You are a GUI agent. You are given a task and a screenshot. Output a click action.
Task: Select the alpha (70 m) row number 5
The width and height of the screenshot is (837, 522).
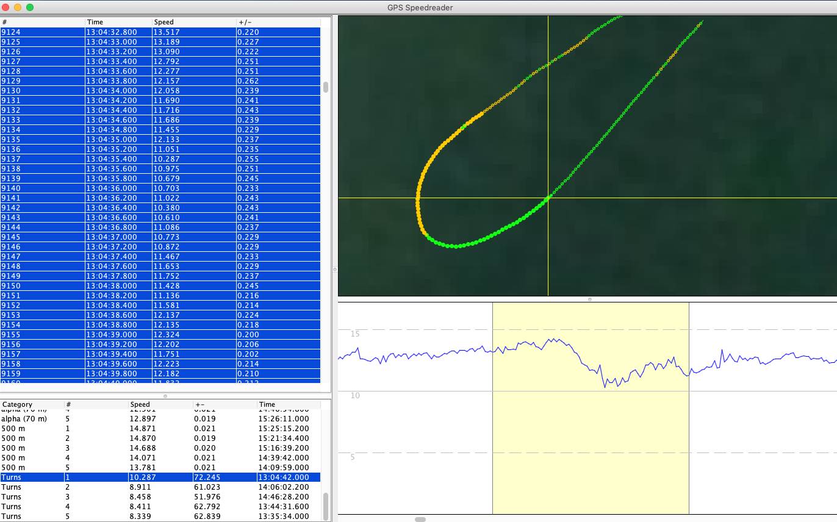pyautogui.click(x=160, y=419)
